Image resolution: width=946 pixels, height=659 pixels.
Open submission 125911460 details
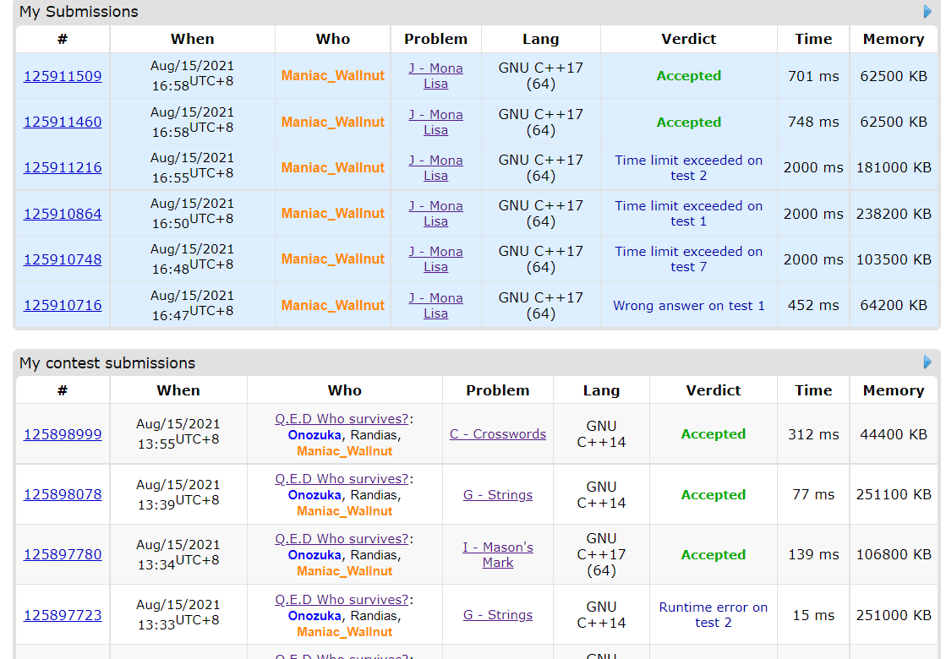63,122
